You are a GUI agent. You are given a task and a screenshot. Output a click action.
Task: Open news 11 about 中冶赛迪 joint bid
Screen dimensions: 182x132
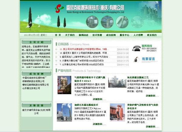[84, 49]
